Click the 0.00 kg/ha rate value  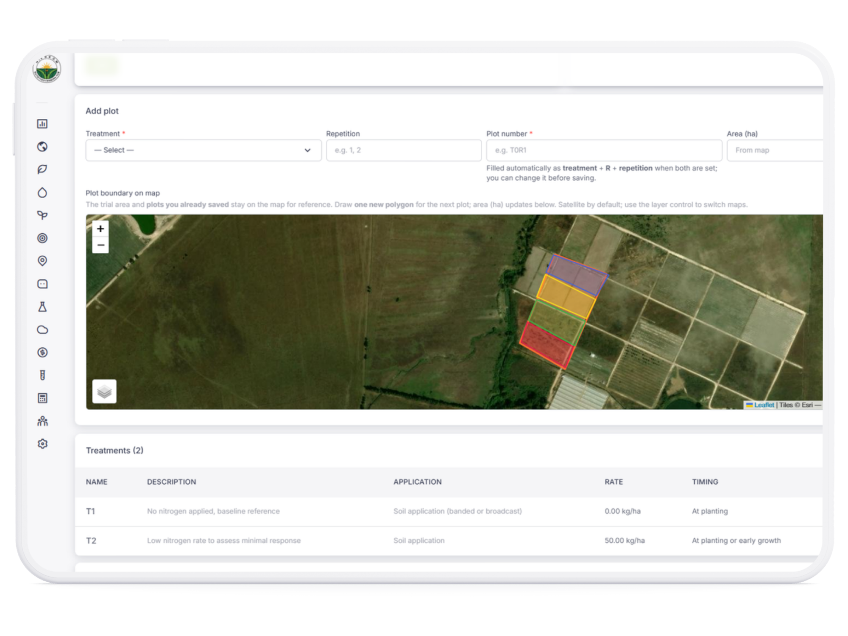pos(622,511)
